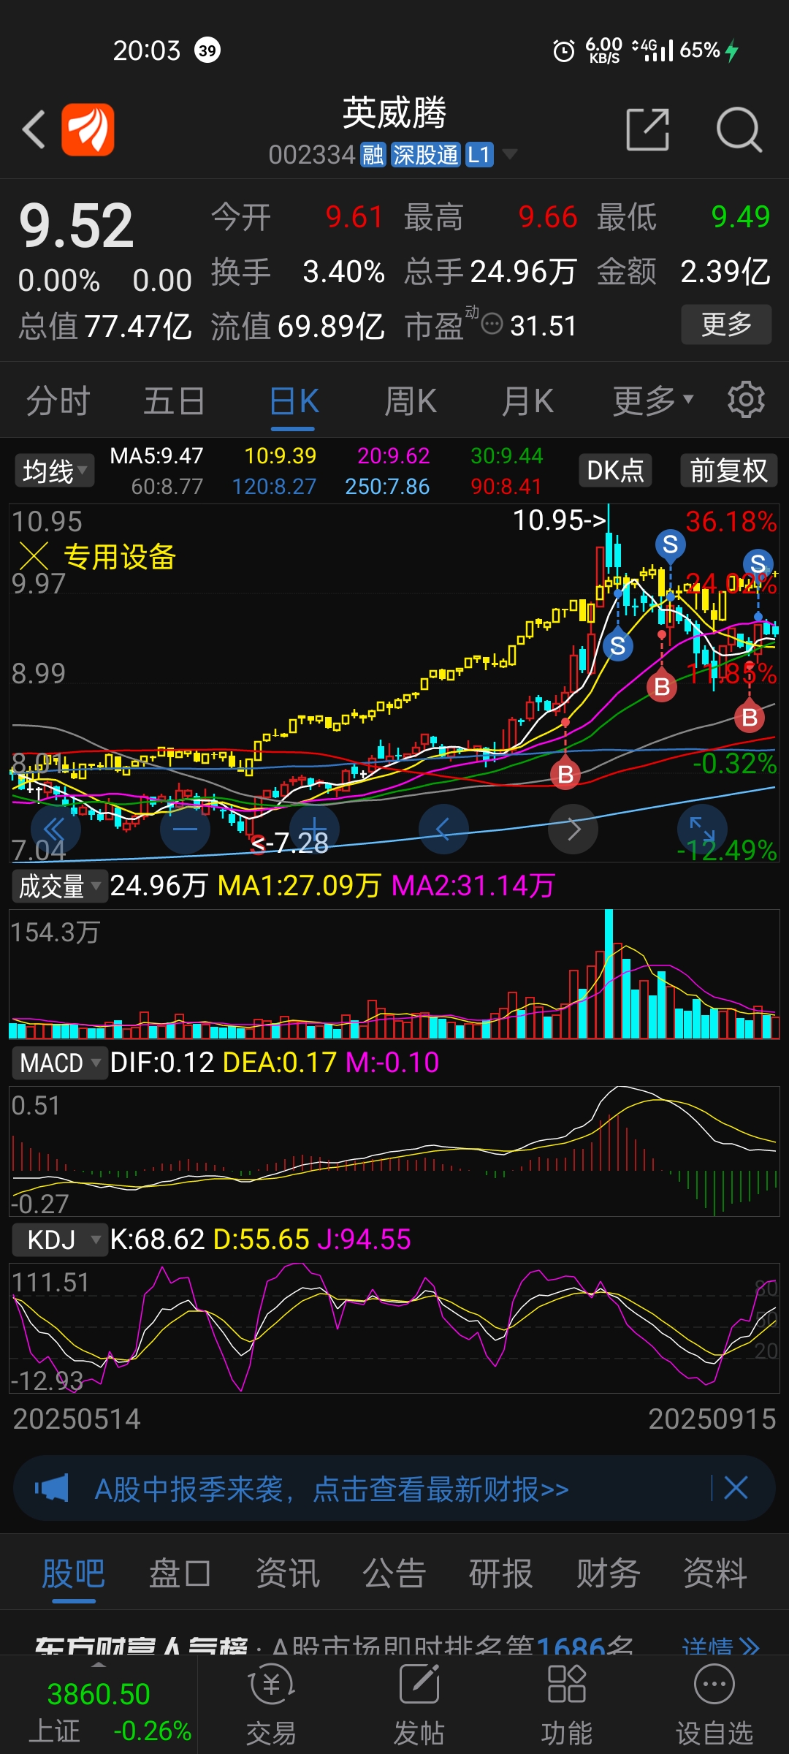Dismiss 专用设备 sector label X icon

34,557
